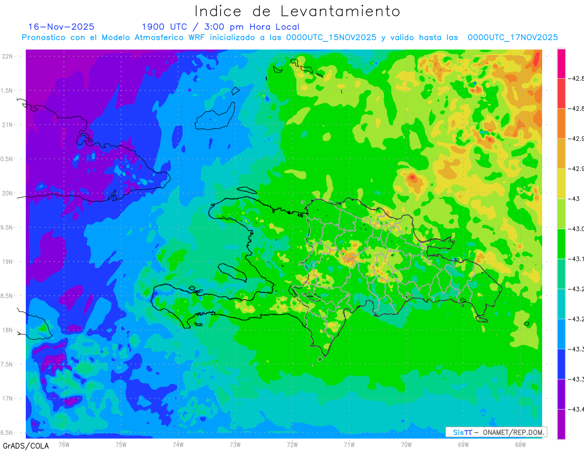This screenshot has height=451, width=584.
Task: Click the "18N" latitude label
Action: (8, 330)
